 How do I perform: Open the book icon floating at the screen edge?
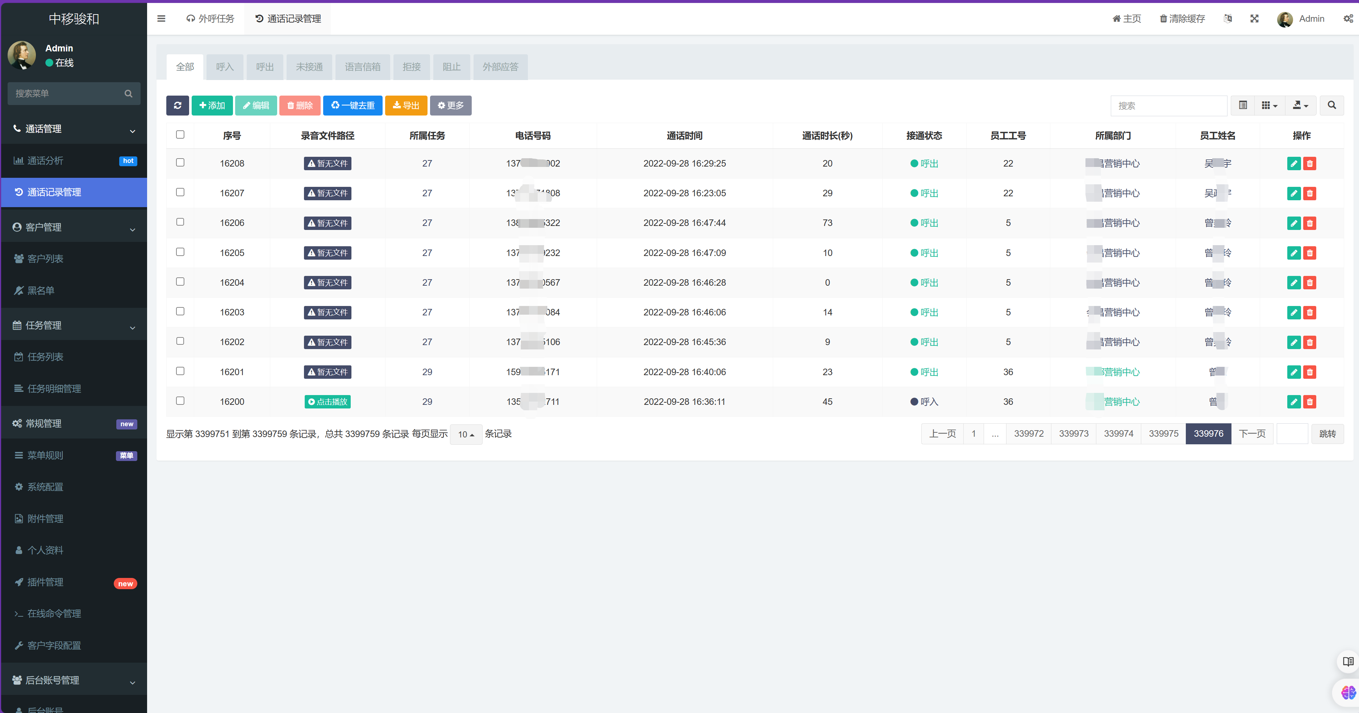click(1348, 661)
